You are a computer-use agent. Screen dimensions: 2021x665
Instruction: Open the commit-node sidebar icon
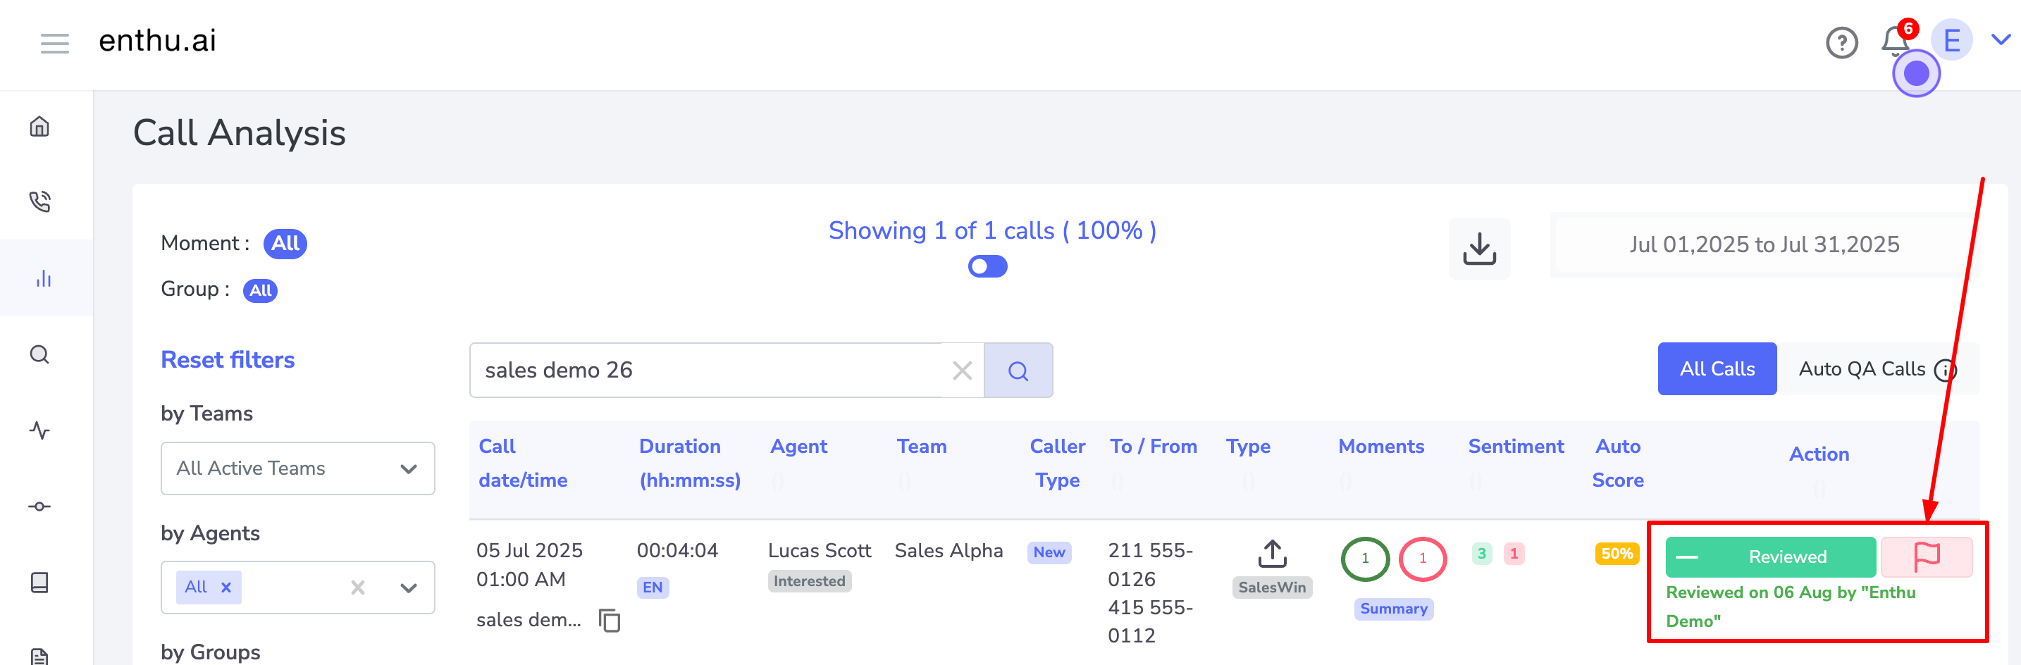[x=39, y=506]
